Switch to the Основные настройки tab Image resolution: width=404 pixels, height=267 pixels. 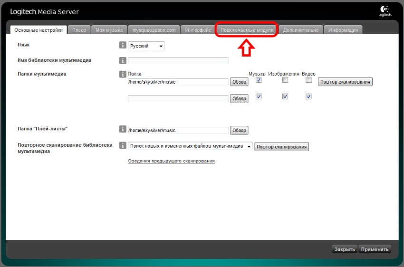coord(38,30)
